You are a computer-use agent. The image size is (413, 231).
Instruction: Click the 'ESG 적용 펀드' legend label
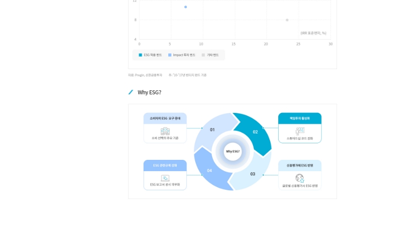click(153, 55)
